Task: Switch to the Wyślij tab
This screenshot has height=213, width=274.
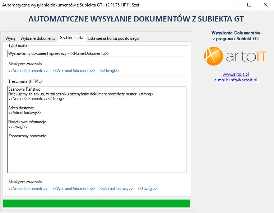Action: [x=10, y=38]
